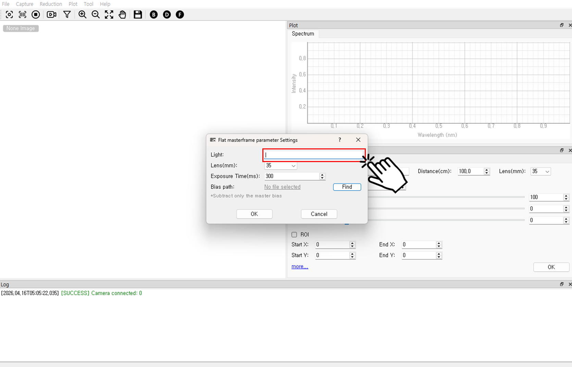This screenshot has height=367, width=572.
Task: Zoom out of the image
Action: [x=96, y=14]
